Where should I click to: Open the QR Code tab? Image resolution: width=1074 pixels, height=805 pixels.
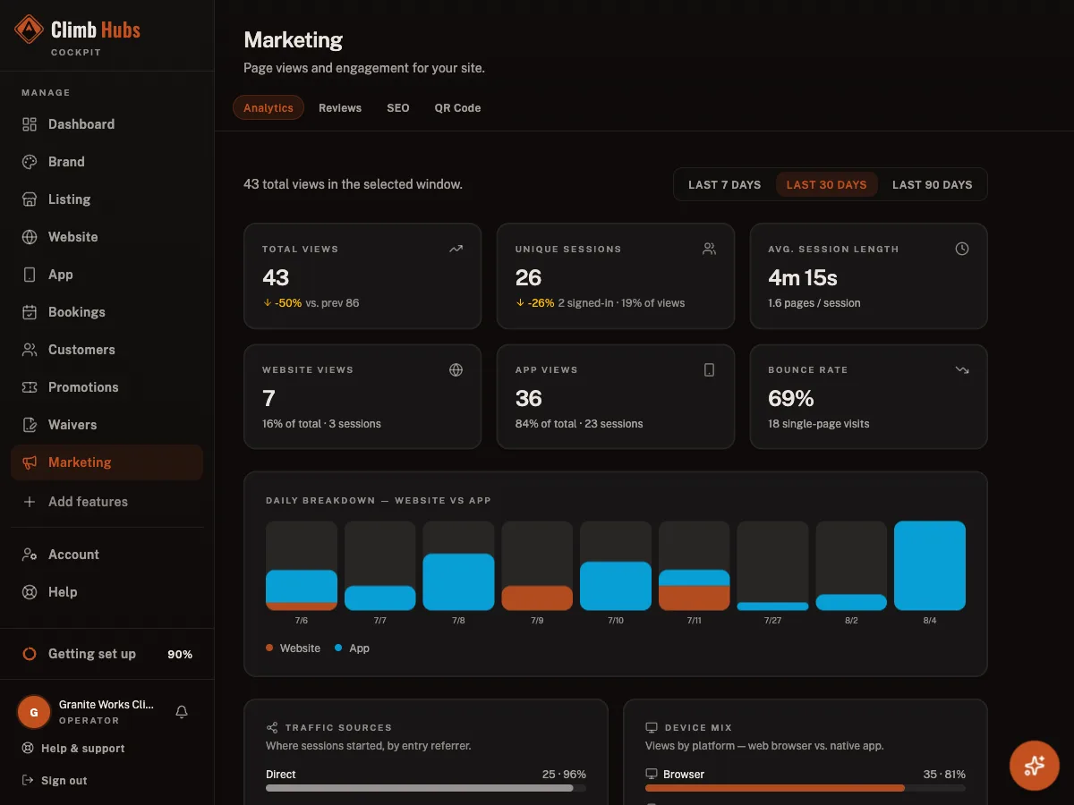pyautogui.click(x=457, y=107)
